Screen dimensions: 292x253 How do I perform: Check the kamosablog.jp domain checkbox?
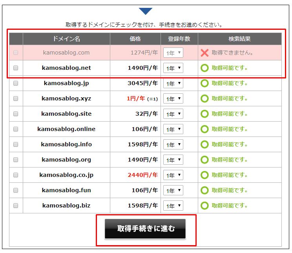click(16, 83)
